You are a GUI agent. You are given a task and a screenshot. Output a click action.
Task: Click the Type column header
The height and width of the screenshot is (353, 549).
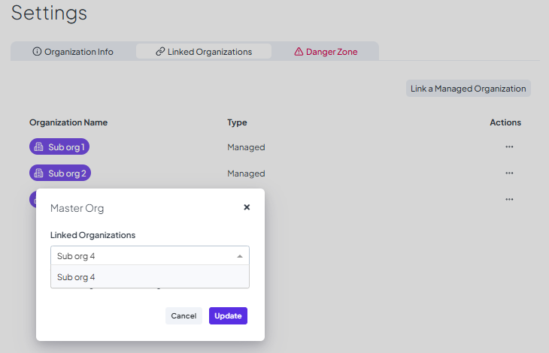(x=237, y=122)
